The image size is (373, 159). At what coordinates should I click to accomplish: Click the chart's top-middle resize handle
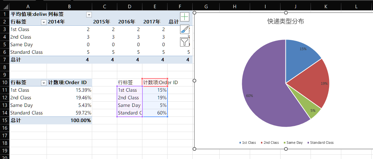click(286, 13)
